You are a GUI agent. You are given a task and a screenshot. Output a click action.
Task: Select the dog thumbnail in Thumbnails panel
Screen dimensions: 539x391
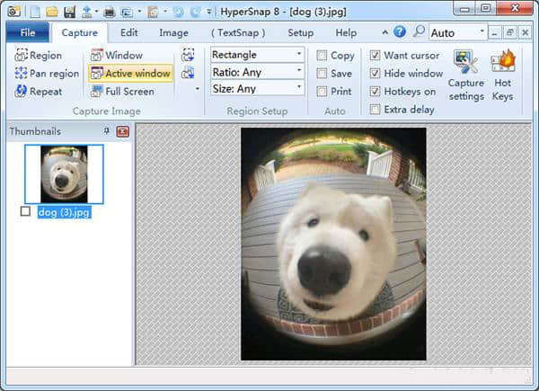point(64,174)
